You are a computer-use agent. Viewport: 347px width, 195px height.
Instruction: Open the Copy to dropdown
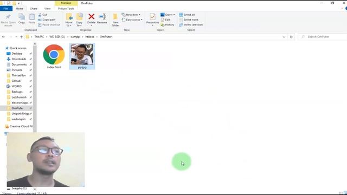(79, 20)
